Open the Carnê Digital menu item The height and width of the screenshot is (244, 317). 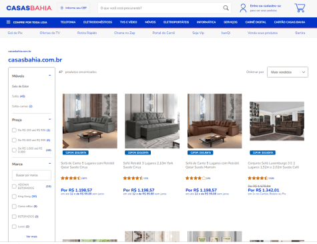click(x=256, y=22)
